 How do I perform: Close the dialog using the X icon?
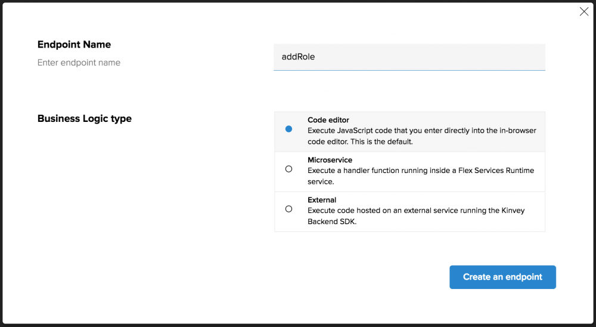(584, 12)
